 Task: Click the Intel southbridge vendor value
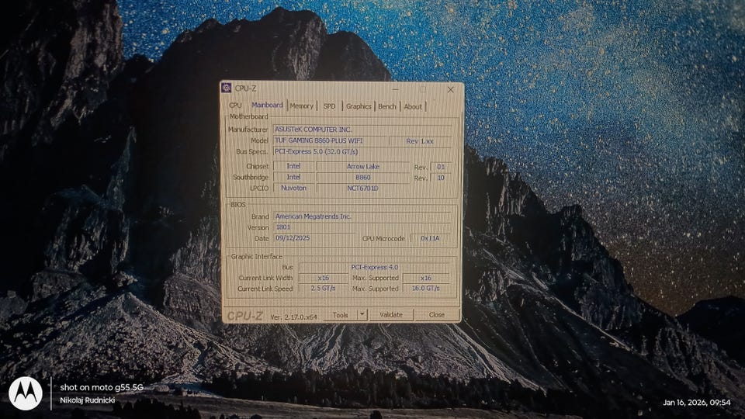[x=293, y=177]
